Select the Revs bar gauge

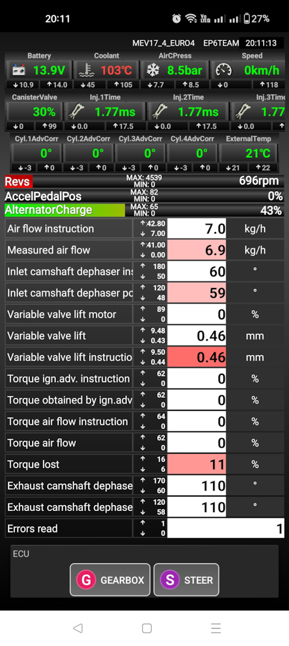tap(144, 181)
